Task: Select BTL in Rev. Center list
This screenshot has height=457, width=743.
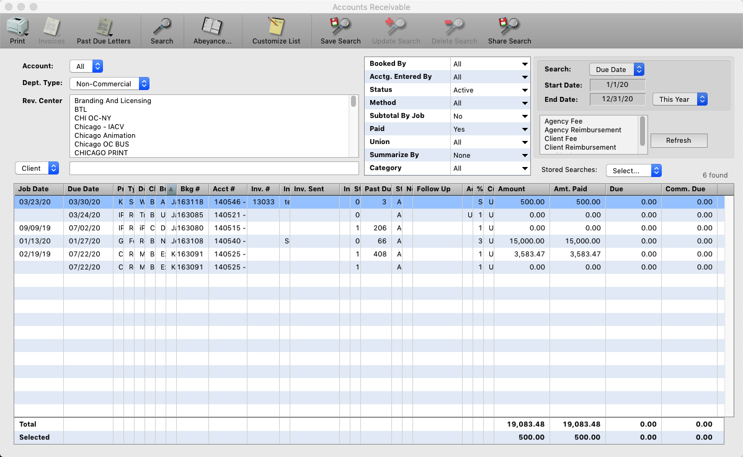Action: pyautogui.click(x=81, y=109)
